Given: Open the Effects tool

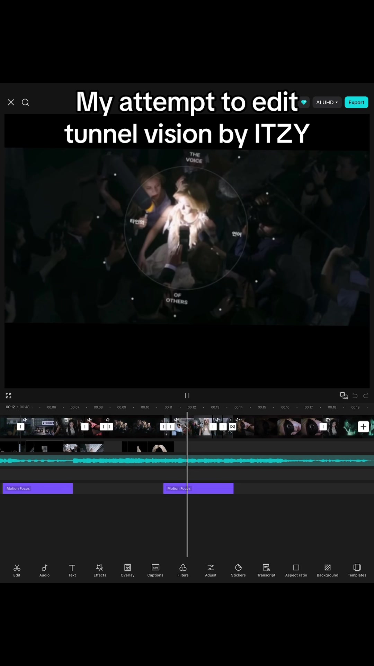Looking at the screenshot, I should (100, 571).
